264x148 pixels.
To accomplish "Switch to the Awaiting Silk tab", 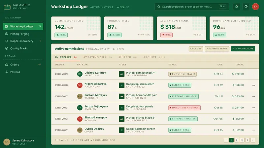I will [98, 57].
